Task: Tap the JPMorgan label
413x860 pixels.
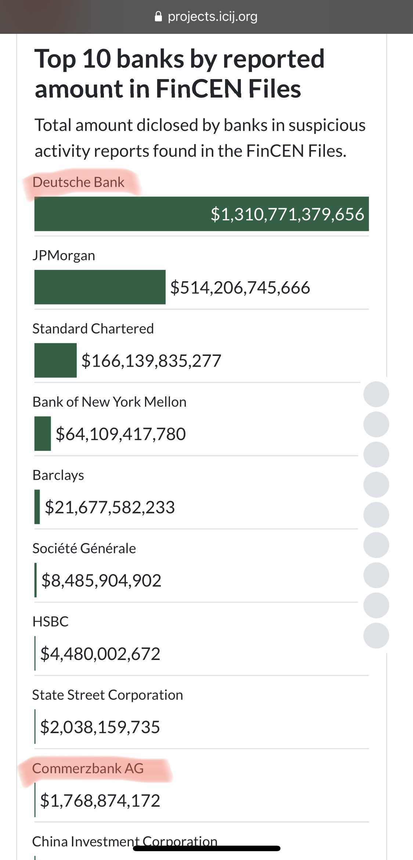Action: click(64, 256)
